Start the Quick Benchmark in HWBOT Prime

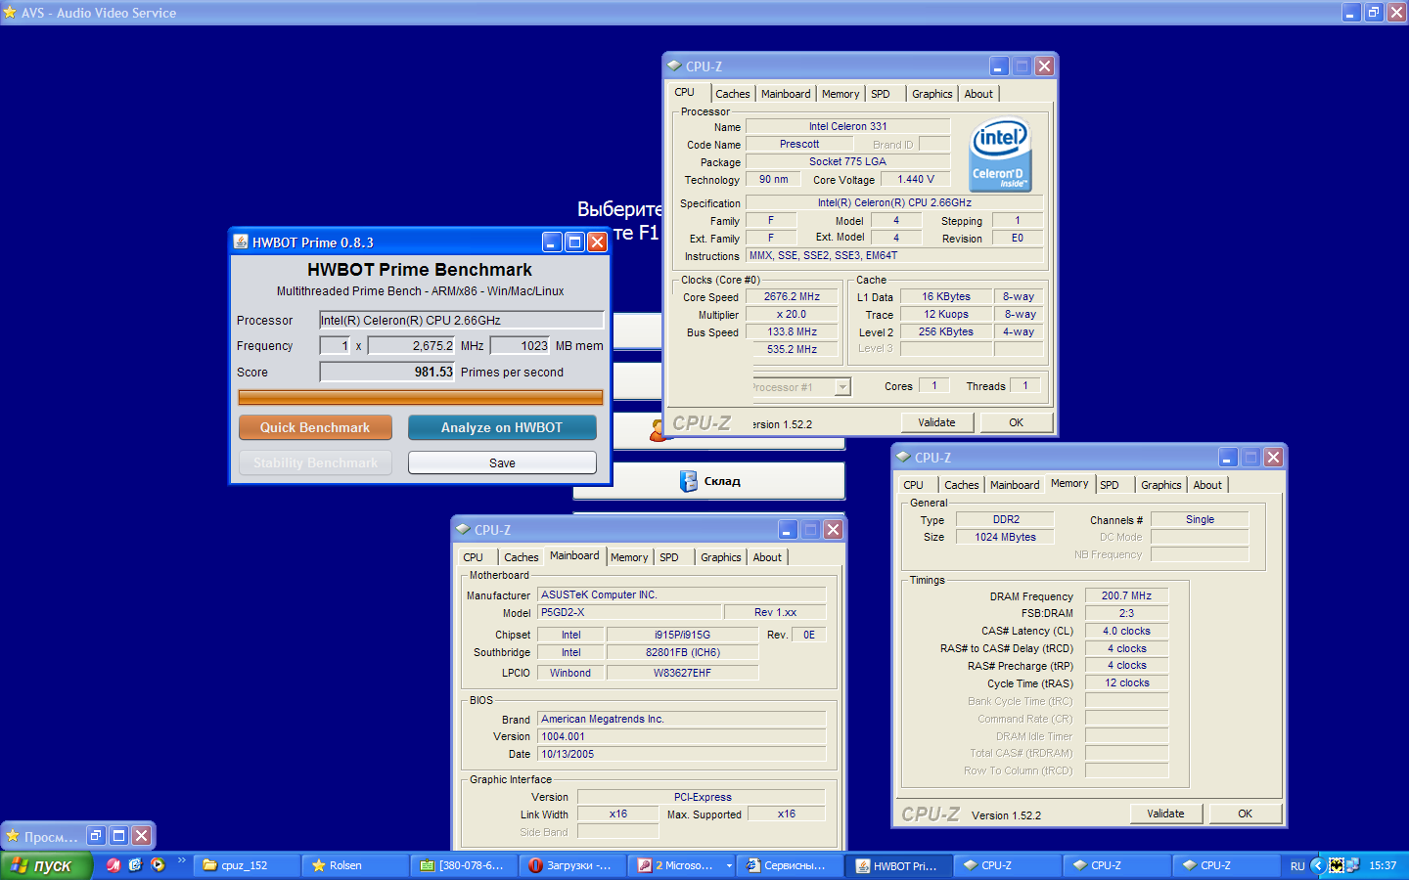coord(315,428)
